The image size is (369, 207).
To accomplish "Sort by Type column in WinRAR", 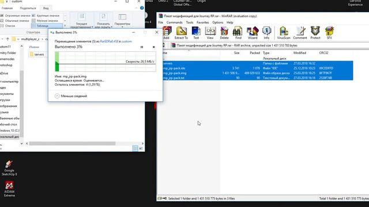I will click(266, 53).
